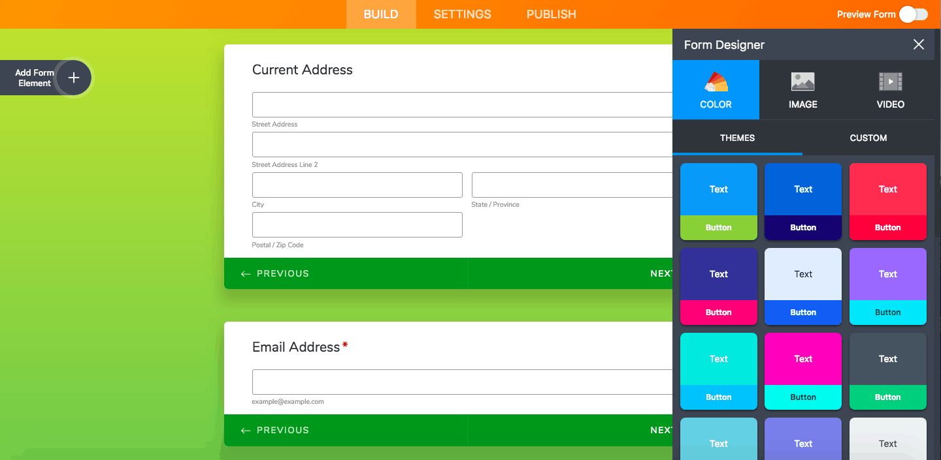Screen dimensions: 941x460
Task: Open the Image tab in Form Designer
Action: tap(803, 90)
